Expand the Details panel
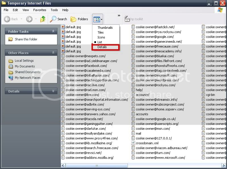This screenshot has width=227, height=169. [x=53, y=91]
